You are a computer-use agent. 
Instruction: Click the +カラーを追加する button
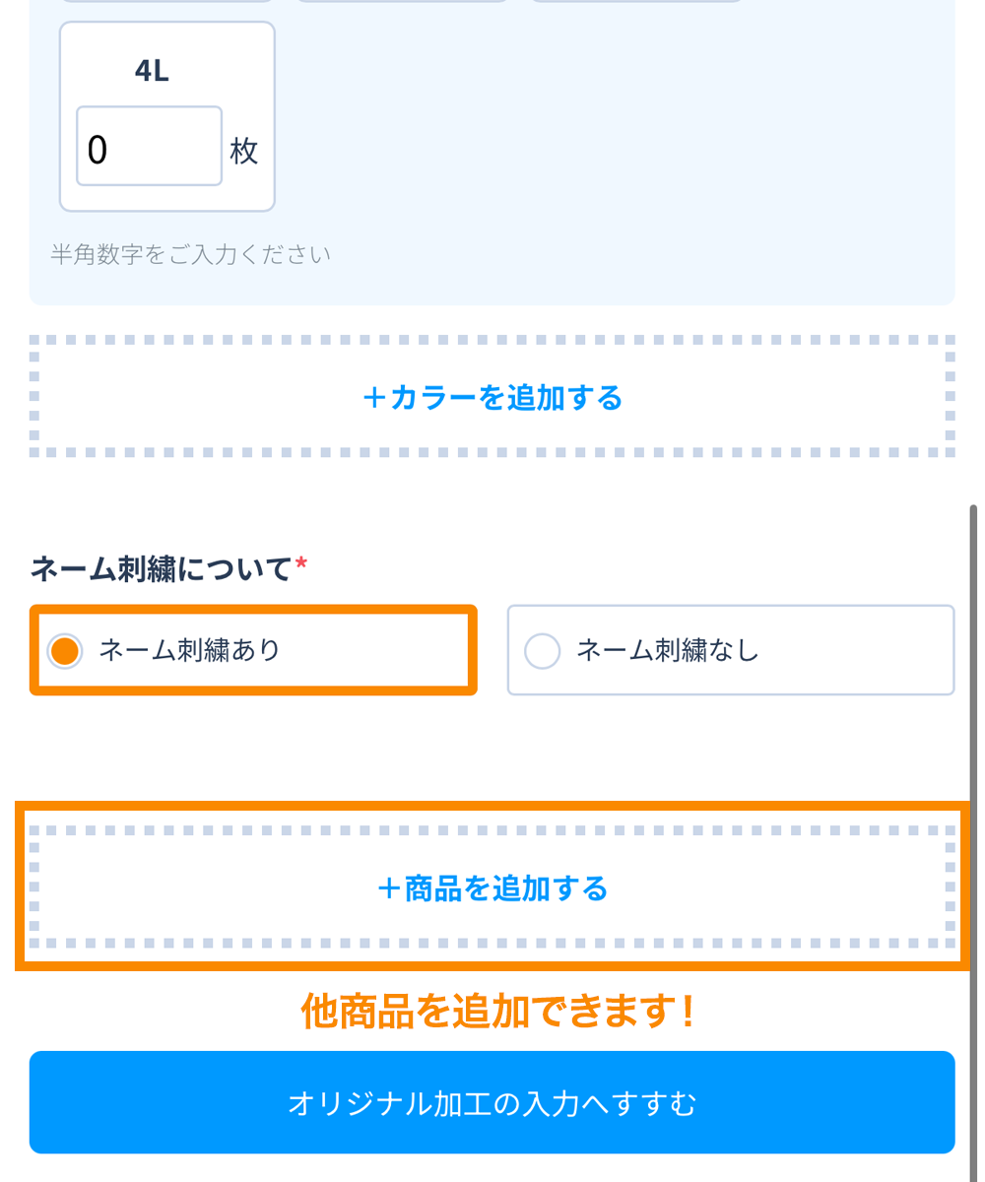(492, 397)
